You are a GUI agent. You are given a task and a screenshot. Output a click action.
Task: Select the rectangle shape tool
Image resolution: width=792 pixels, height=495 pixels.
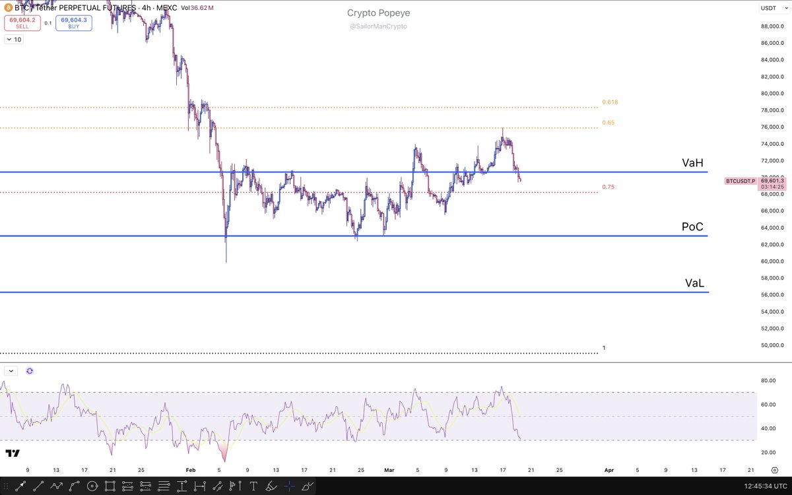point(110,486)
